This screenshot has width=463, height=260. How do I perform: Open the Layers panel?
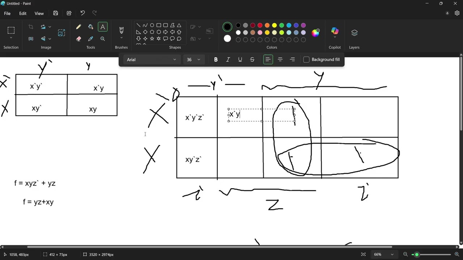[x=354, y=33]
